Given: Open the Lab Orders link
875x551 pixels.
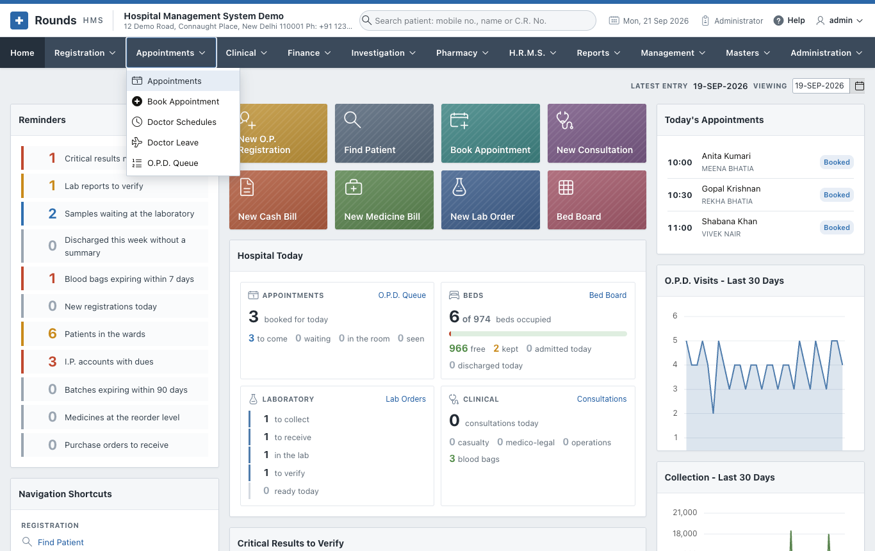Looking at the screenshot, I should click(405, 399).
